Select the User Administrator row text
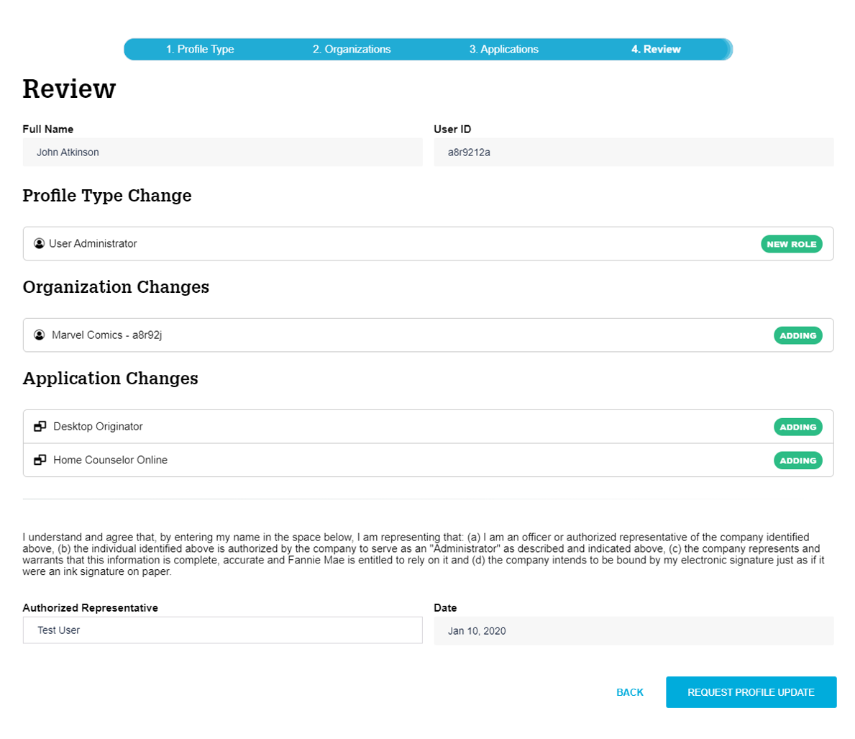Screen dimensions: 855x739 [93, 243]
